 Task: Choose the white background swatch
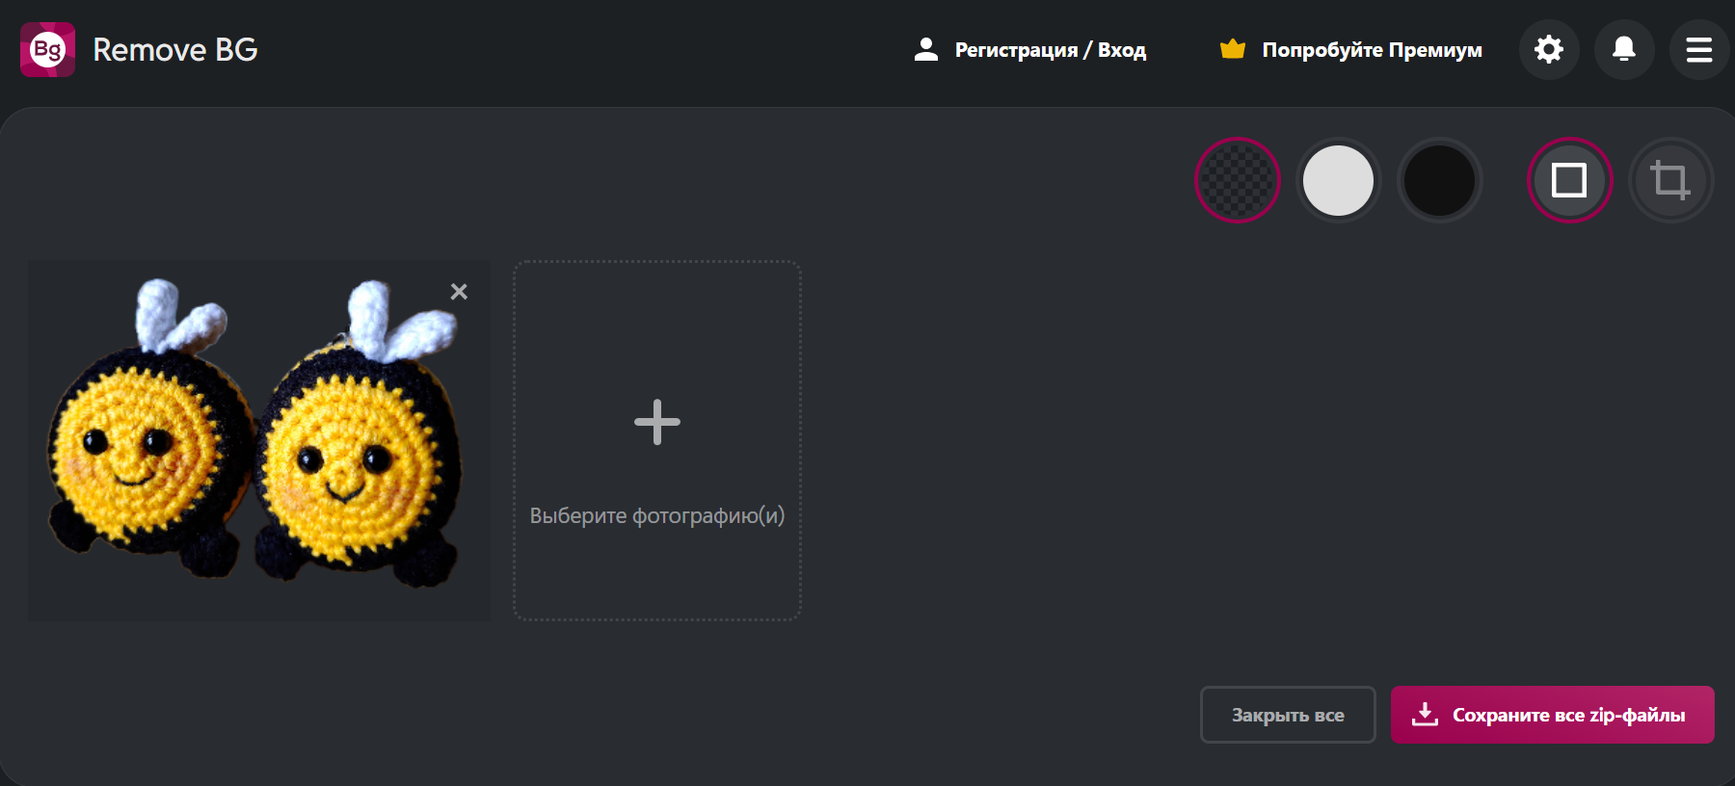tap(1338, 180)
